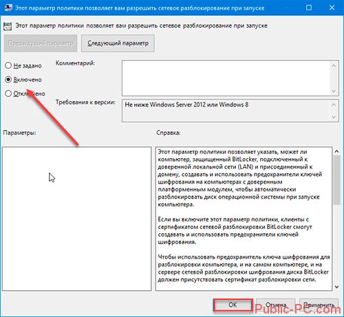Select the 'Не задано' radio button
This screenshot has width=344, height=317.
tap(8, 65)
